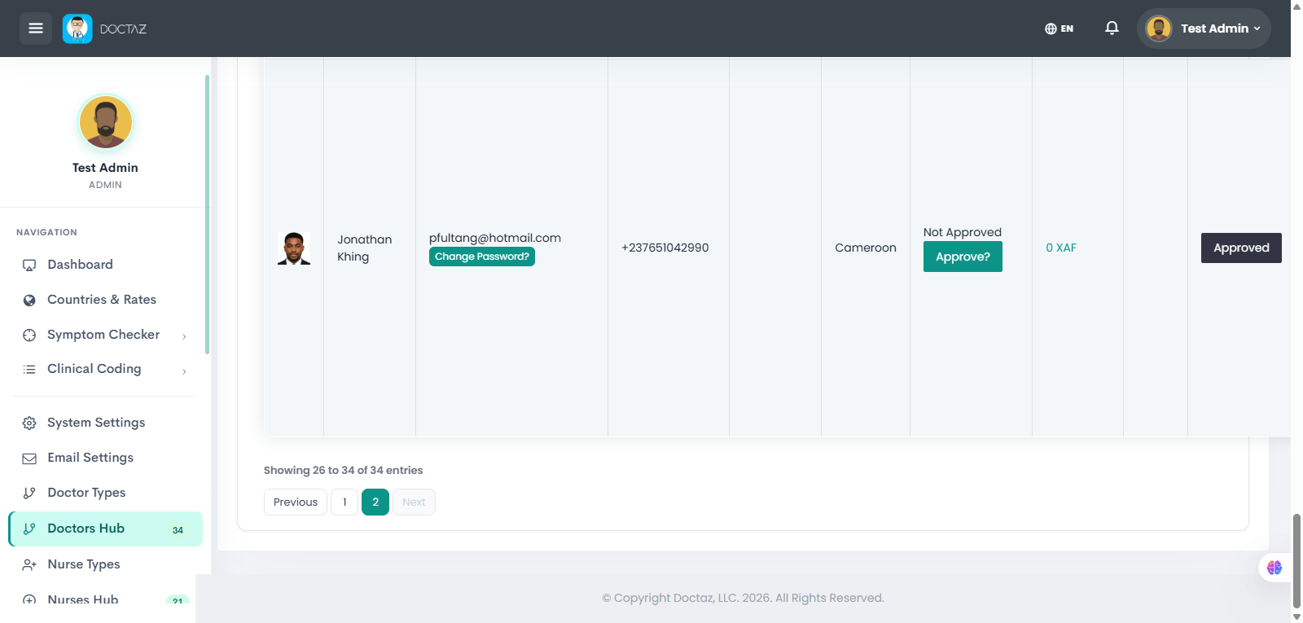The width and height of the screenshot is (1303, 623).
Task: Click the scrollbar down arrow
Action: pos(1296,617)
